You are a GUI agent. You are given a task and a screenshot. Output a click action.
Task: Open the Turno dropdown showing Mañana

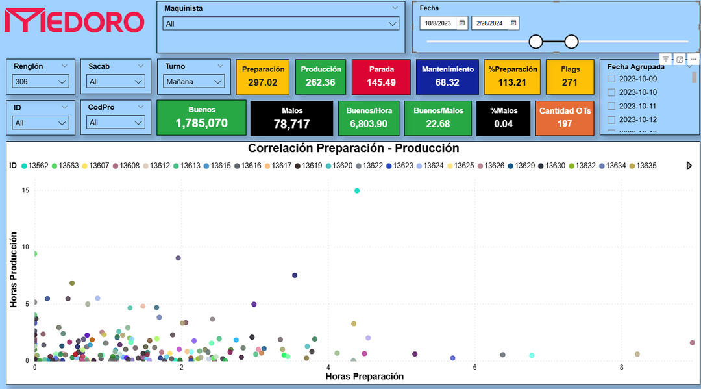pyautogui.click(x=193, y=82)
